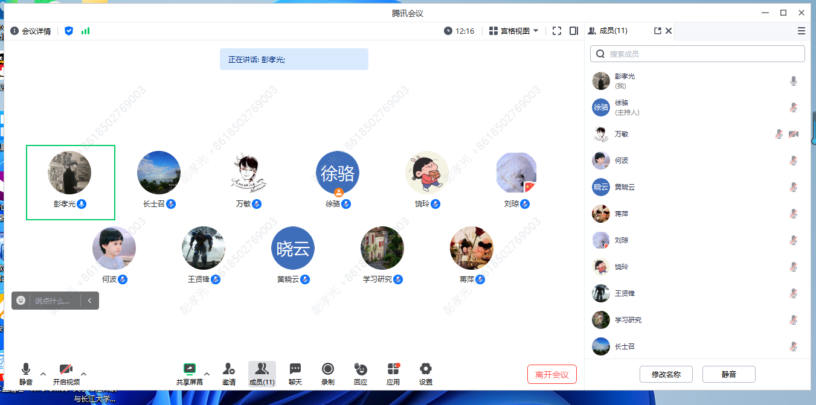Start recording with 录制 icon
816x405 pixels.
328,369
